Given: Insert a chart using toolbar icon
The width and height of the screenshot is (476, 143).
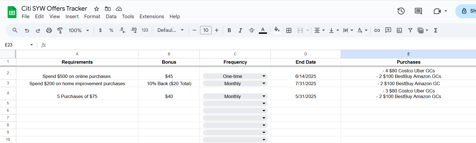Looking at the screenshot, I should pyautogui.click(x=399, y=30).
